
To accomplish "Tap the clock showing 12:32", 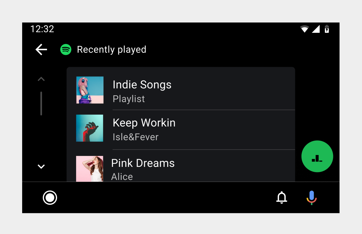I will point(42,29).
